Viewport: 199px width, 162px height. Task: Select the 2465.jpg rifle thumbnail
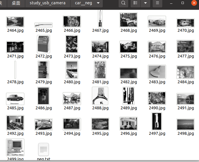click(44, 25)
